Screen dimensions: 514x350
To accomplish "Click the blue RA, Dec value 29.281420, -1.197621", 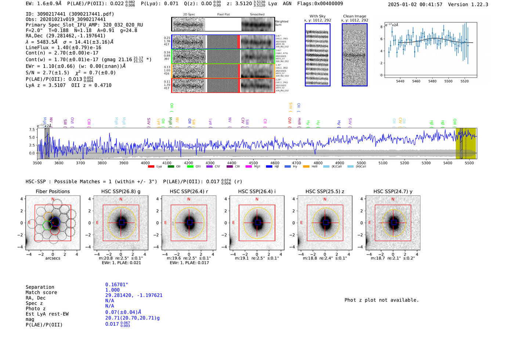I will point(134,295).
